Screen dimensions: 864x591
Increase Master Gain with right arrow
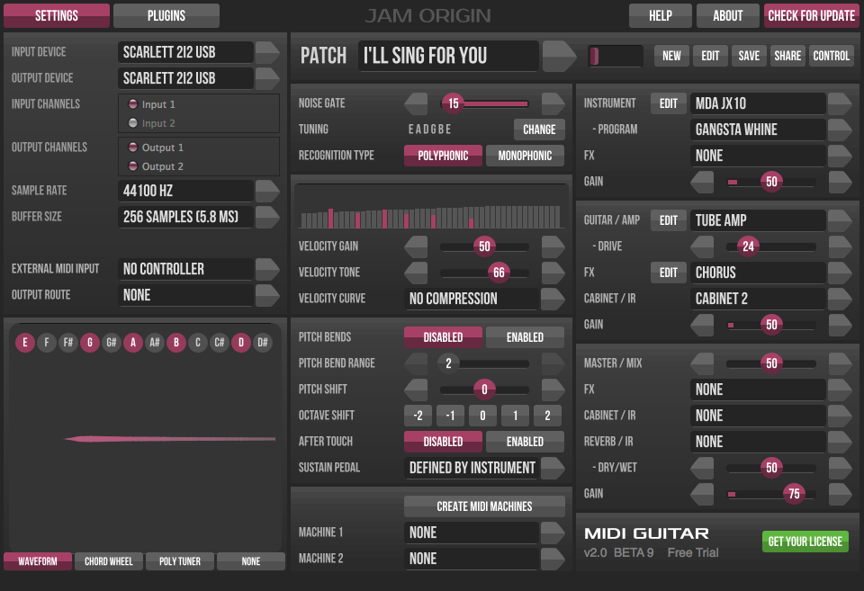tap(840, 494)
